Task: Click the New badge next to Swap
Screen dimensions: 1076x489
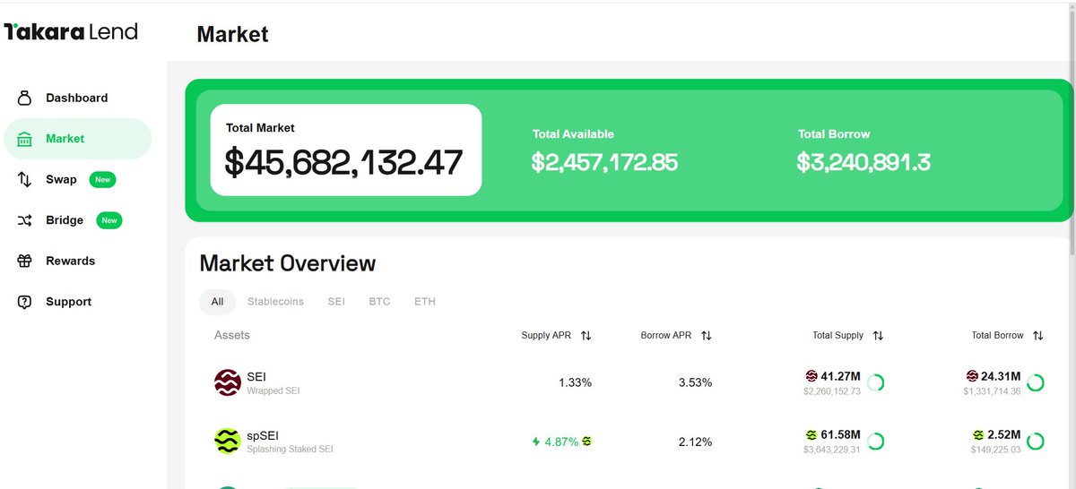Action: [103, 180]
